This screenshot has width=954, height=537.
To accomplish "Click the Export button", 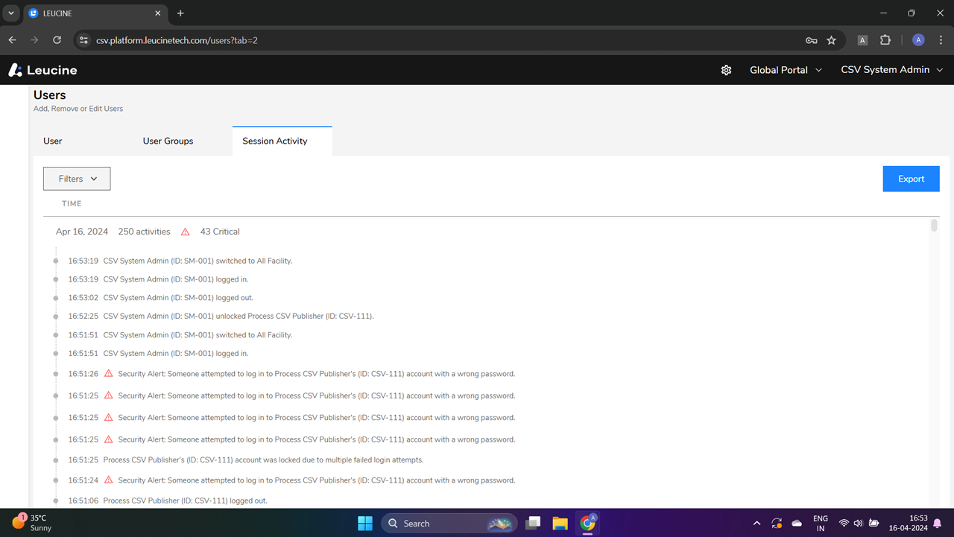I will click(x=911, y=179).
